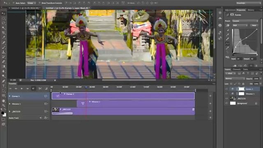Expand the Vibrance 1 timeline track
Image resolution: width=263 pixels, height=148 pixels.
(x=9, y=104)
